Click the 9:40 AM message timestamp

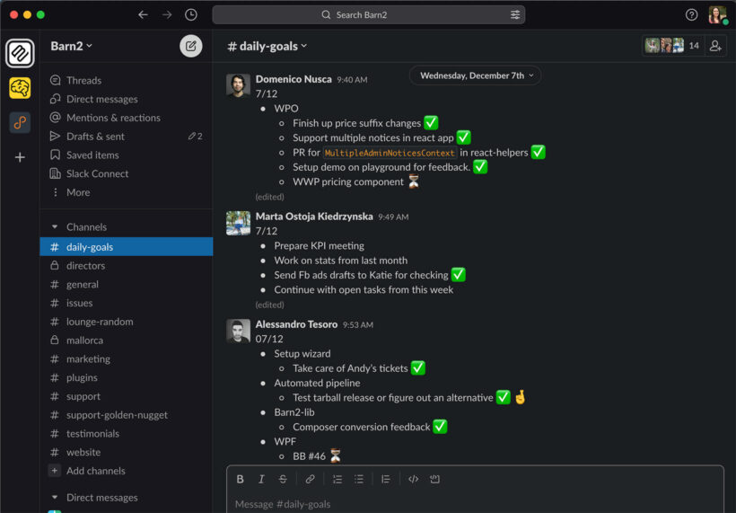(x=352, y=80)
